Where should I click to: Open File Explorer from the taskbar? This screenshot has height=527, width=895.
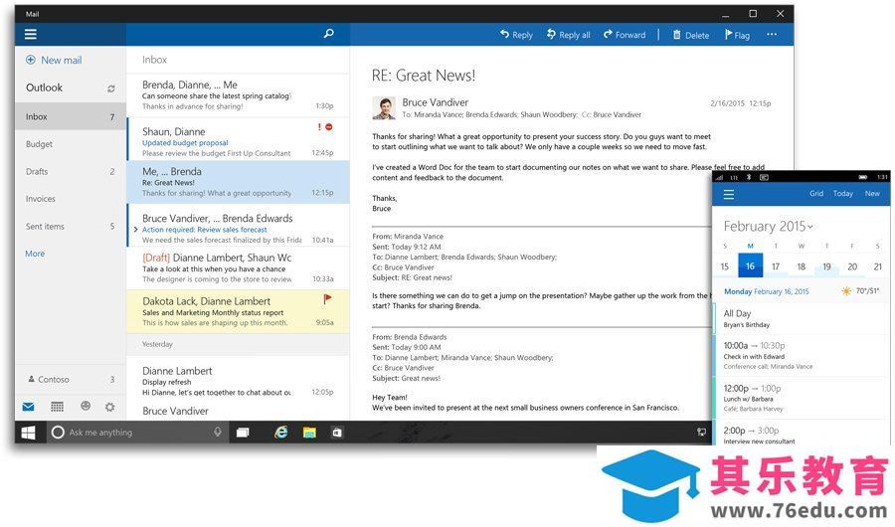click(x=309, y=433)
